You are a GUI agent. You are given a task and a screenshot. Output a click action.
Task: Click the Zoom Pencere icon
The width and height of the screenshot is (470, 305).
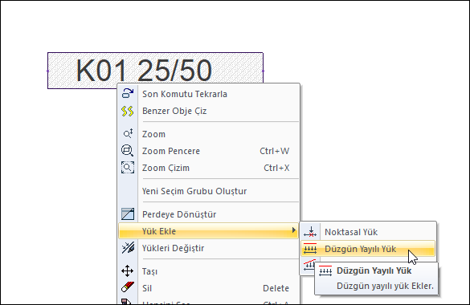coord(128,151)
